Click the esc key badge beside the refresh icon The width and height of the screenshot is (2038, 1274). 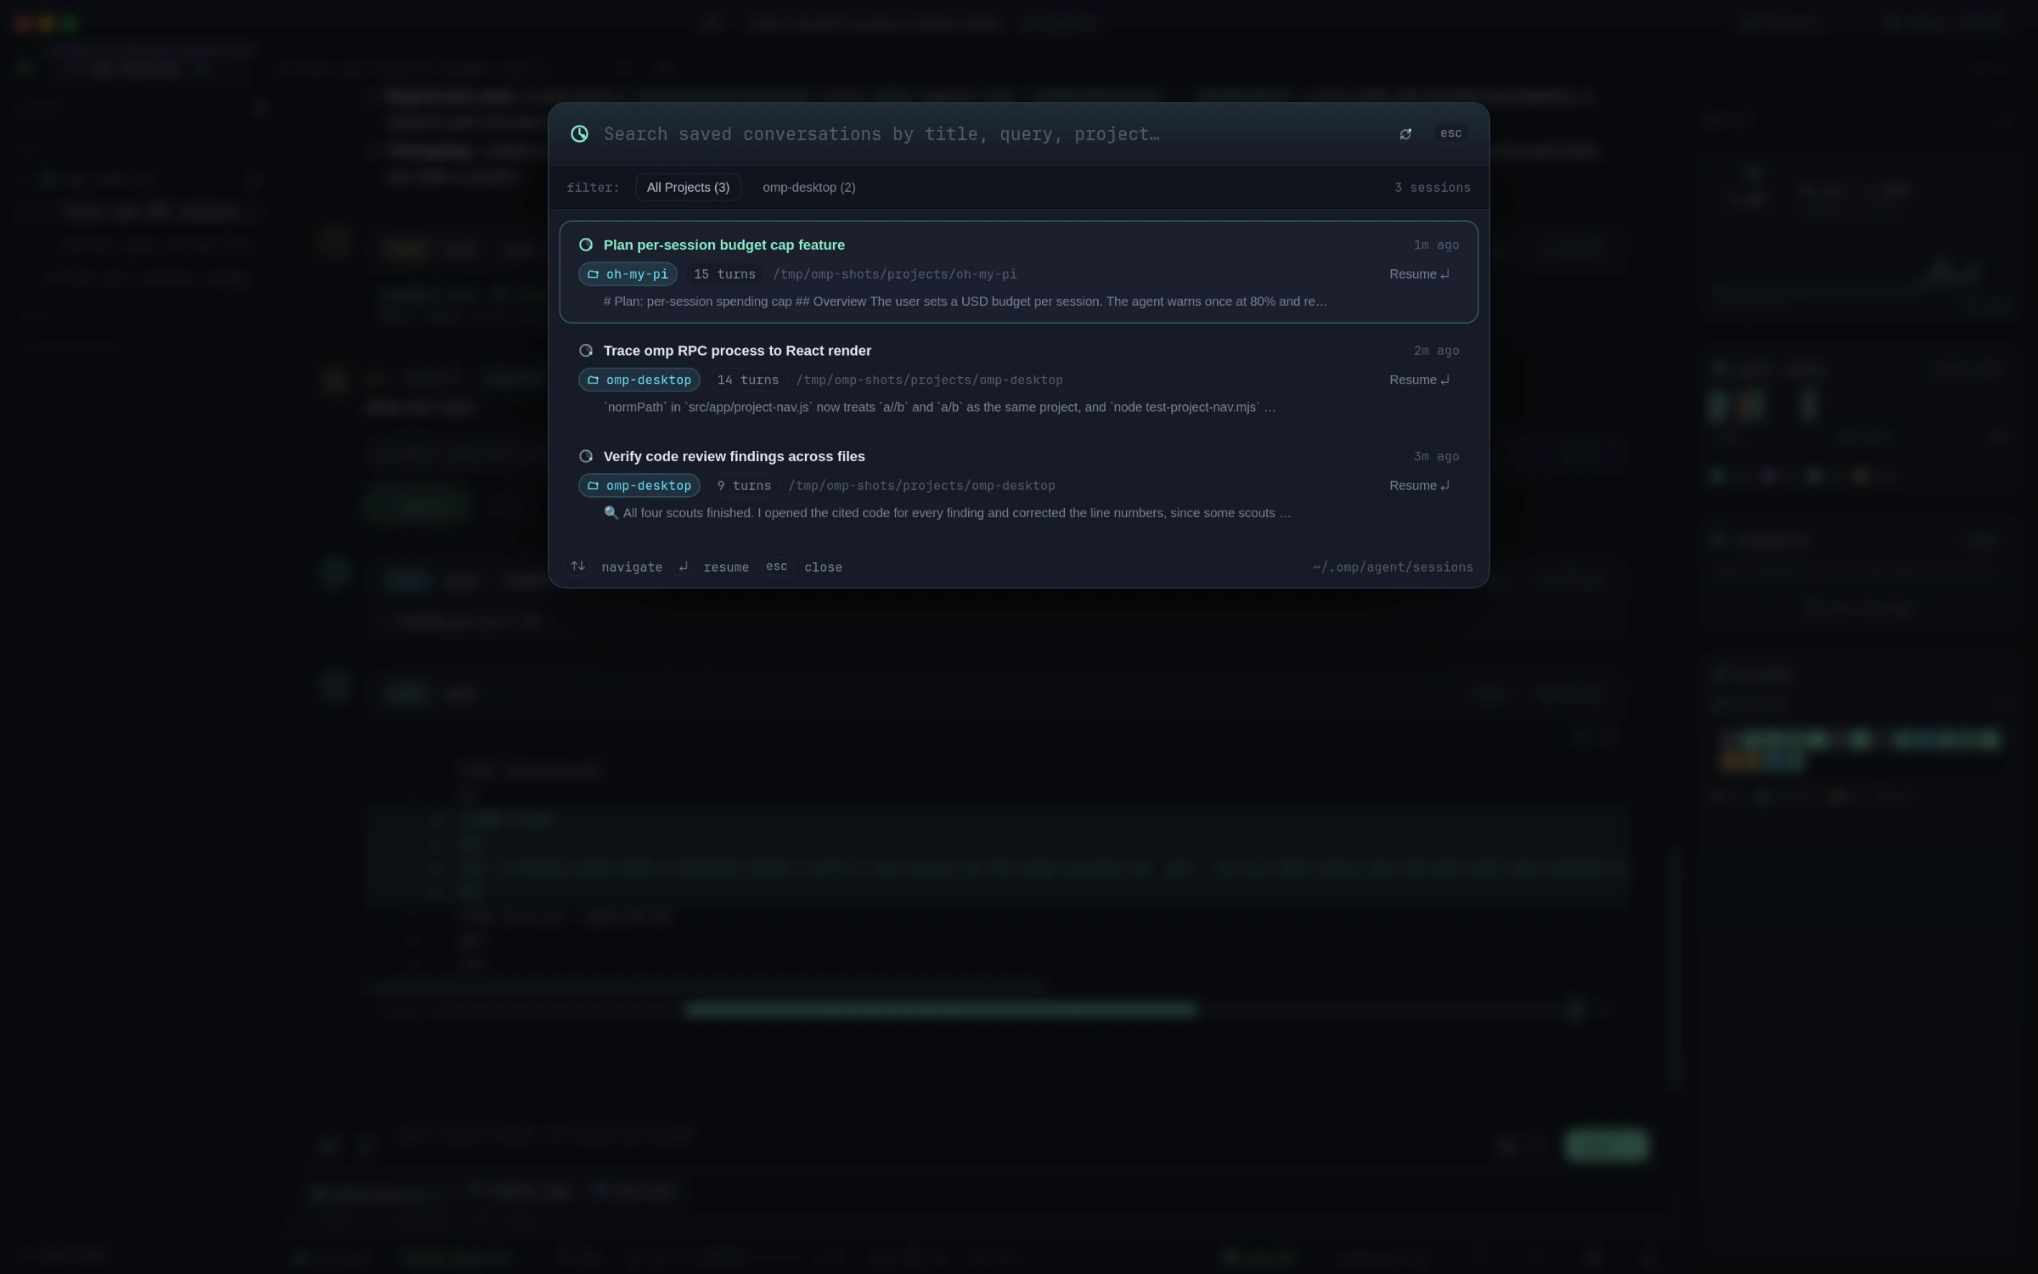coord(1450,133)
